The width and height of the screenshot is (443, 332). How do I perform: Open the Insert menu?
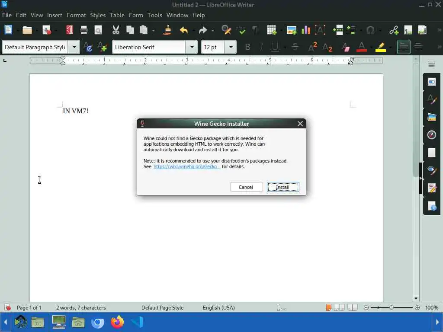click(x=55, y=15)
